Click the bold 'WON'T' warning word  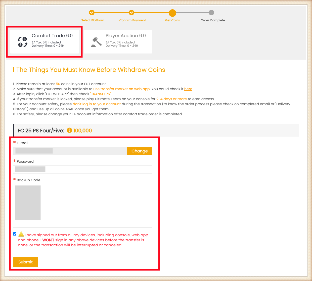48,240
